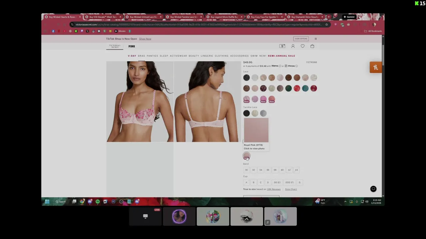
Task: Select band size 40
Action: [282, 170]
